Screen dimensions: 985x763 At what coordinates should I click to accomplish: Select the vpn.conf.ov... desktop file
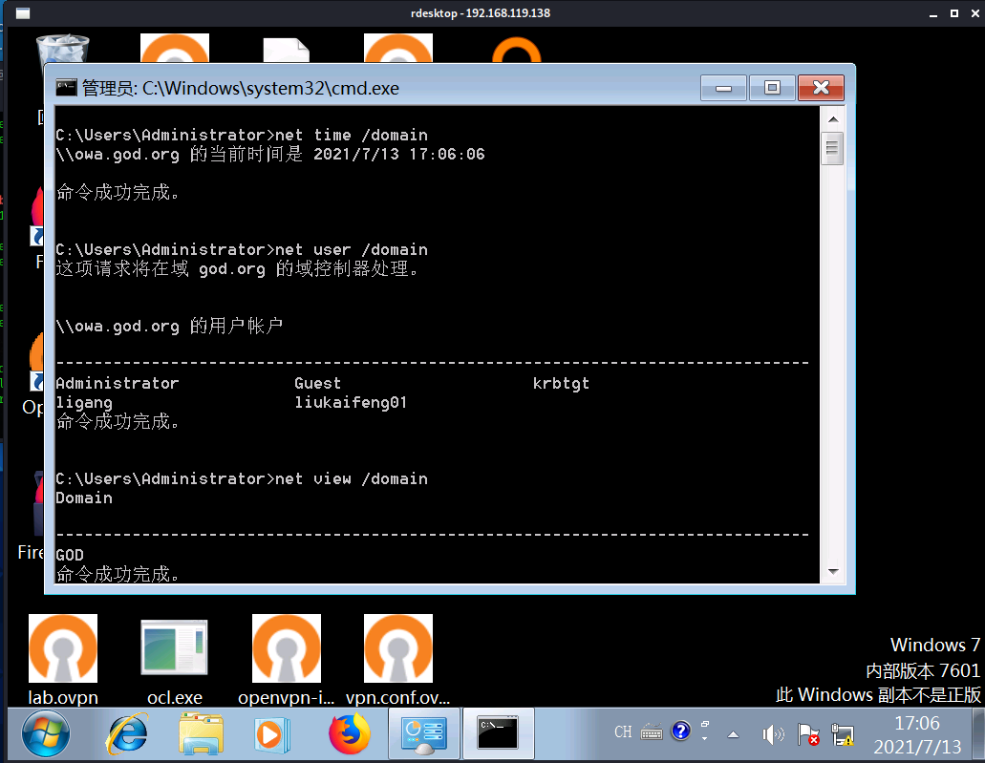[x=397, y=660]
